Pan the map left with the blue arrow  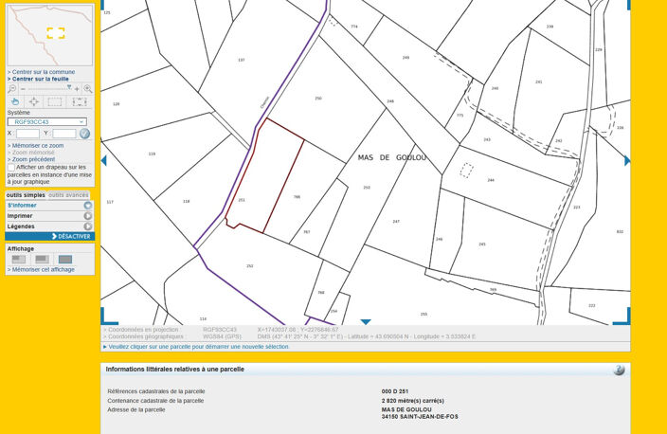103,160
